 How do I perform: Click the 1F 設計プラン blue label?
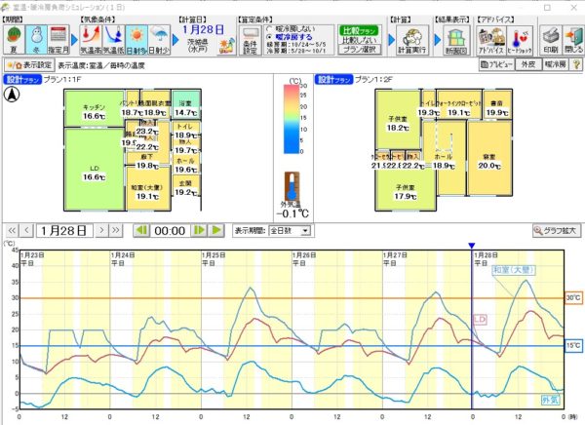(x=22, y=79)
